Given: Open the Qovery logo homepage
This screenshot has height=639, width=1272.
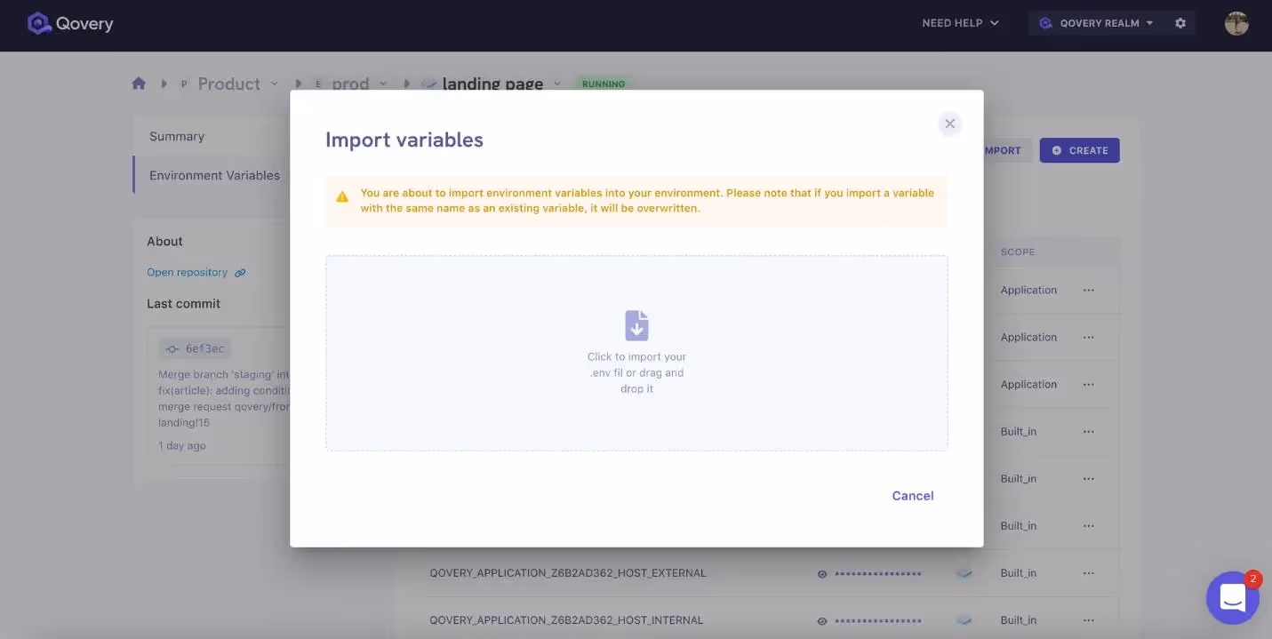Looking at the screenshot, I should (69, 23).
